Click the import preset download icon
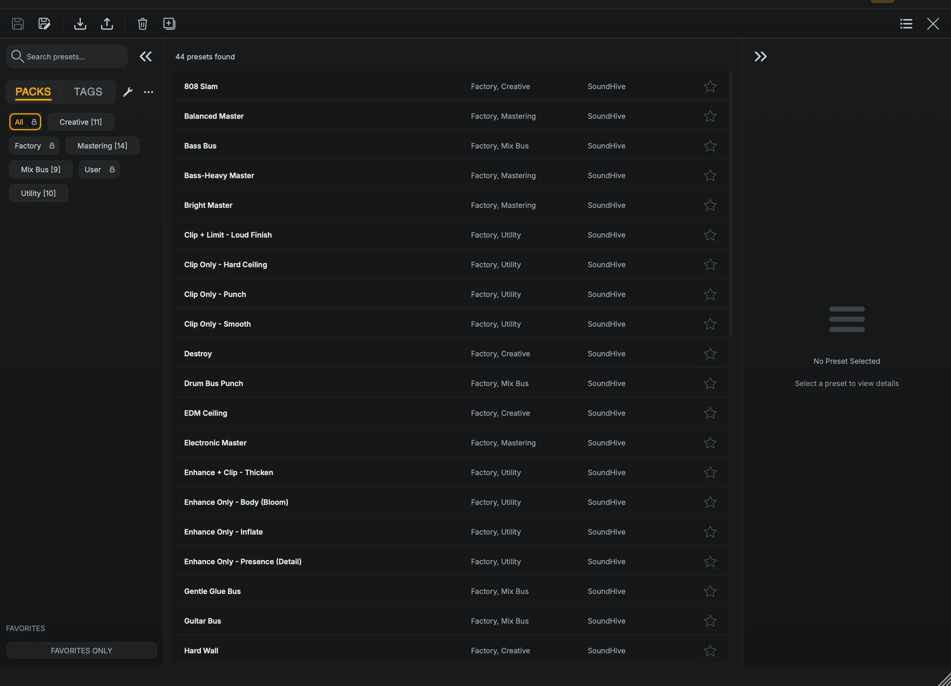The width and height of the screenshot is (951, 686). [80, 23]
